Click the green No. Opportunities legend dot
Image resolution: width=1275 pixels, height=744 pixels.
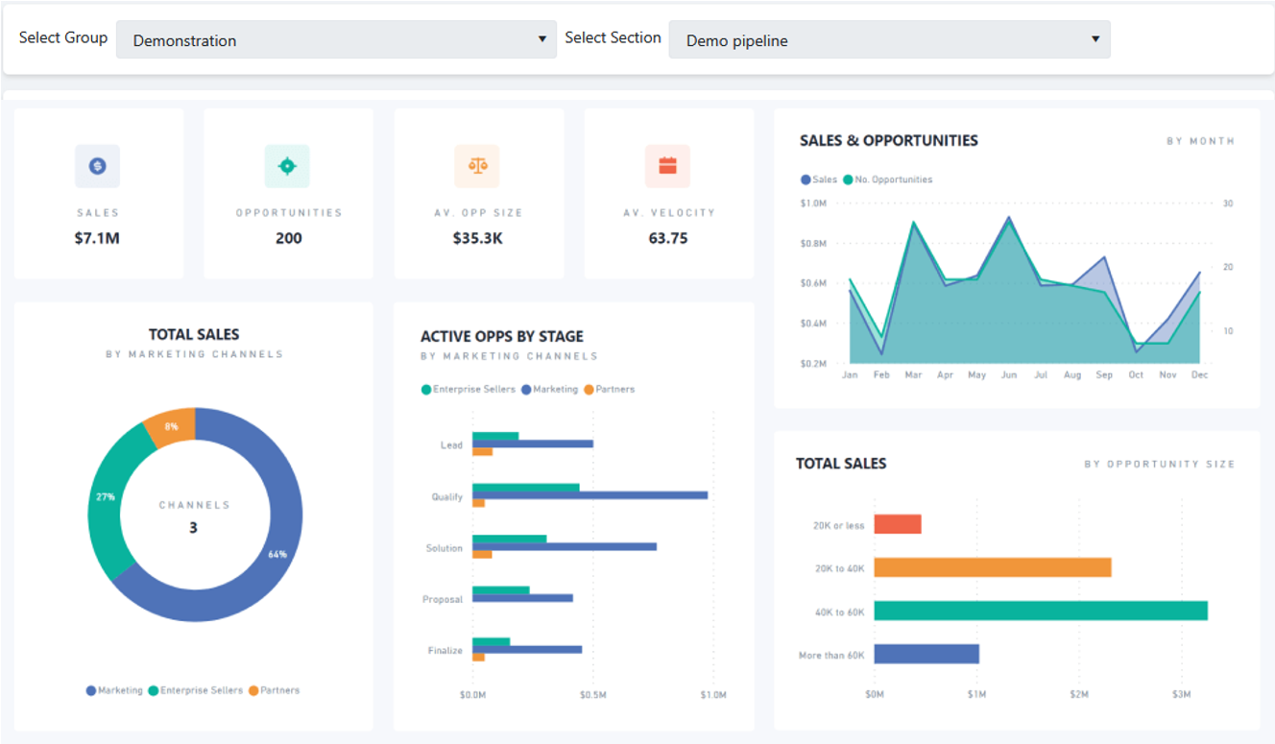pyautogui.click(x=848, y=180)
